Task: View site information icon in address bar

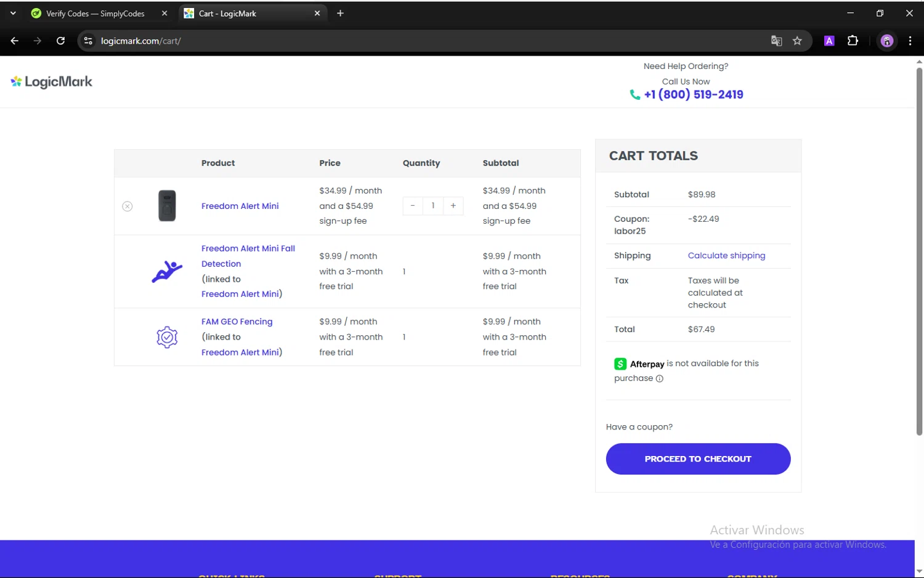Action: (x=88, y=41)
